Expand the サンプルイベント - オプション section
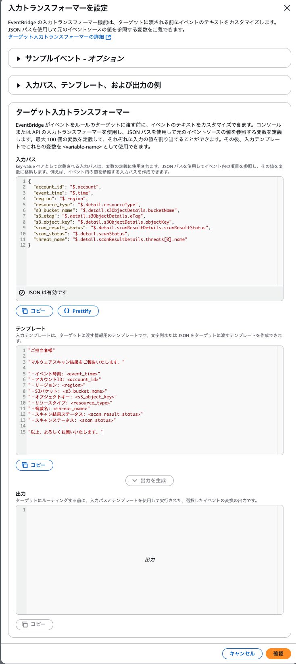 [x=75, y=59]
